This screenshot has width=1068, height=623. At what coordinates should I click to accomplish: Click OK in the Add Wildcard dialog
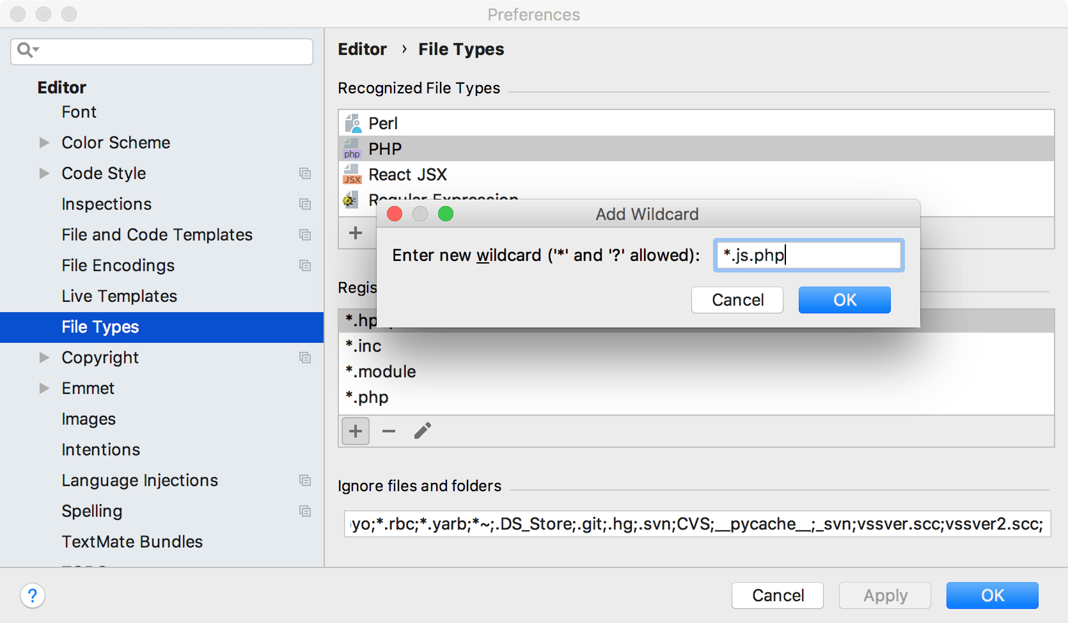(844, 299)
